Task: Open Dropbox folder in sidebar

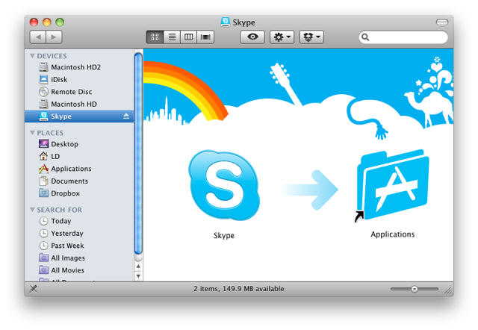Action: tap(65, 193)
